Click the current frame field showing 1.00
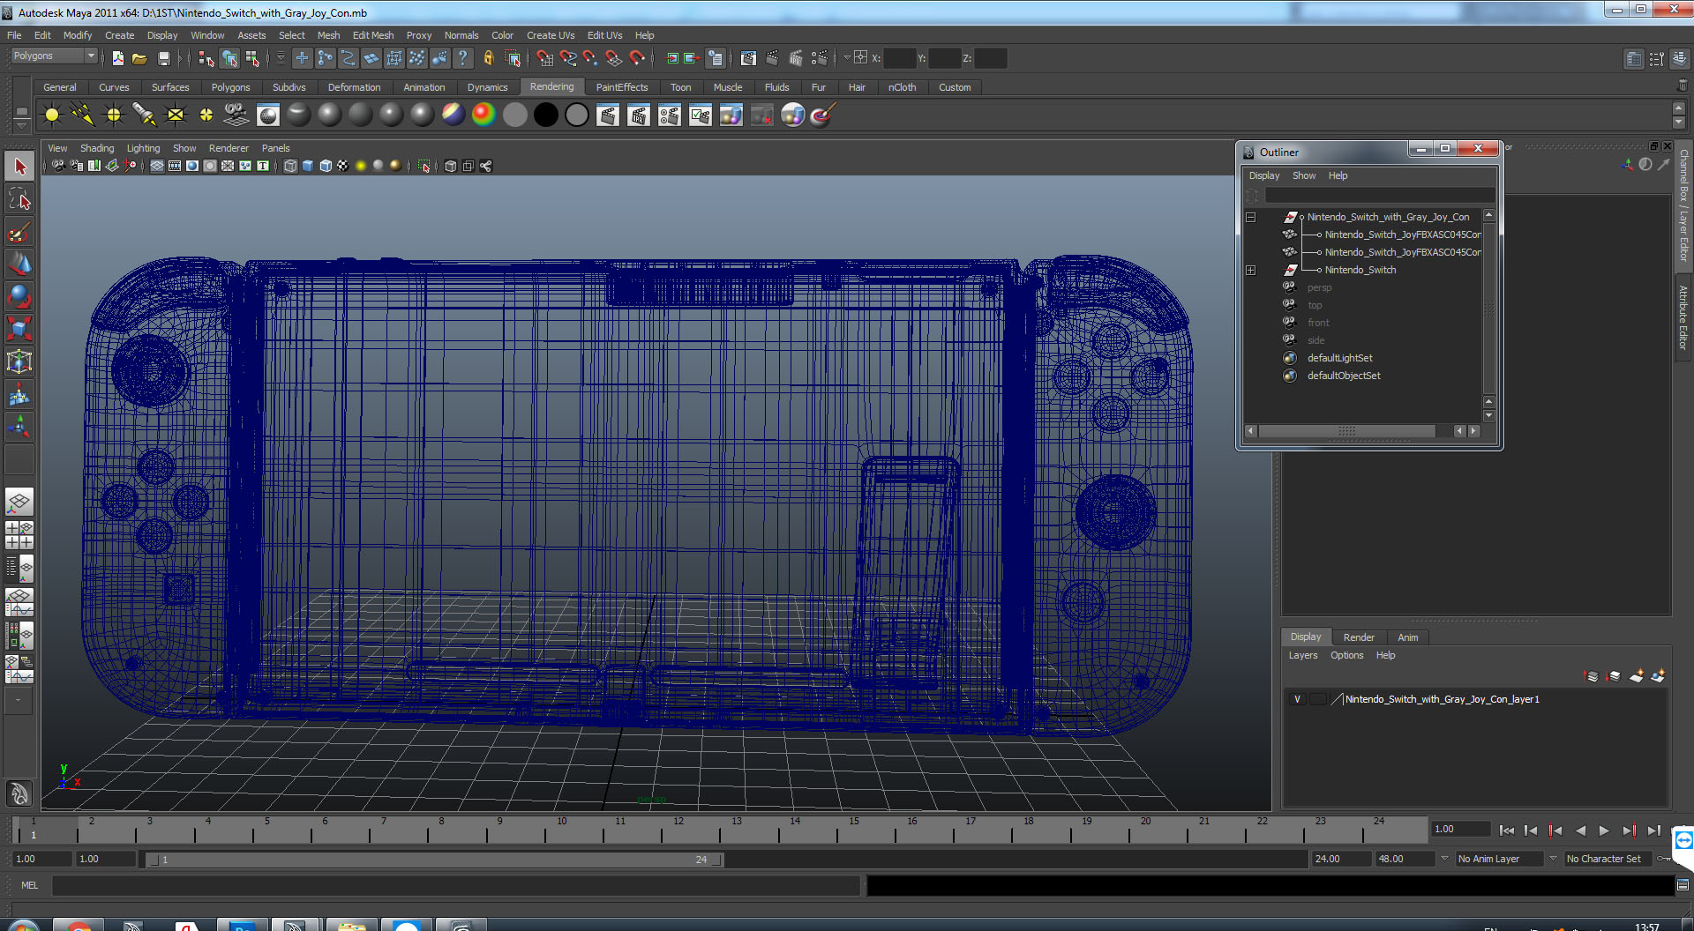 pos(1460,829)
